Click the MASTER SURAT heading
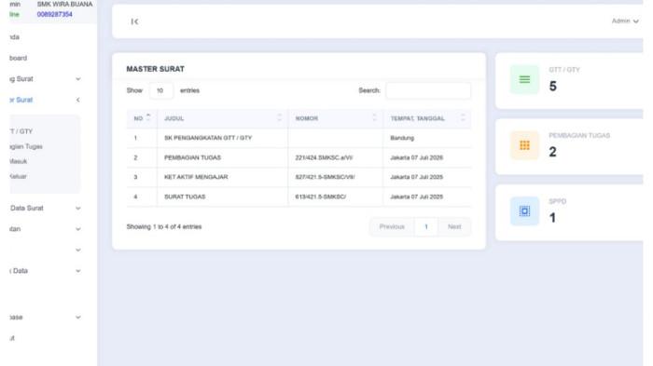The height and width of the screenshot is (366, 653). (156, 69)
